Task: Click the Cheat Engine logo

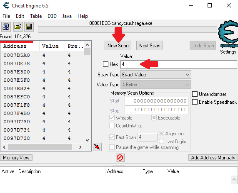Action: pyautogui.click(x=228, y=34)
